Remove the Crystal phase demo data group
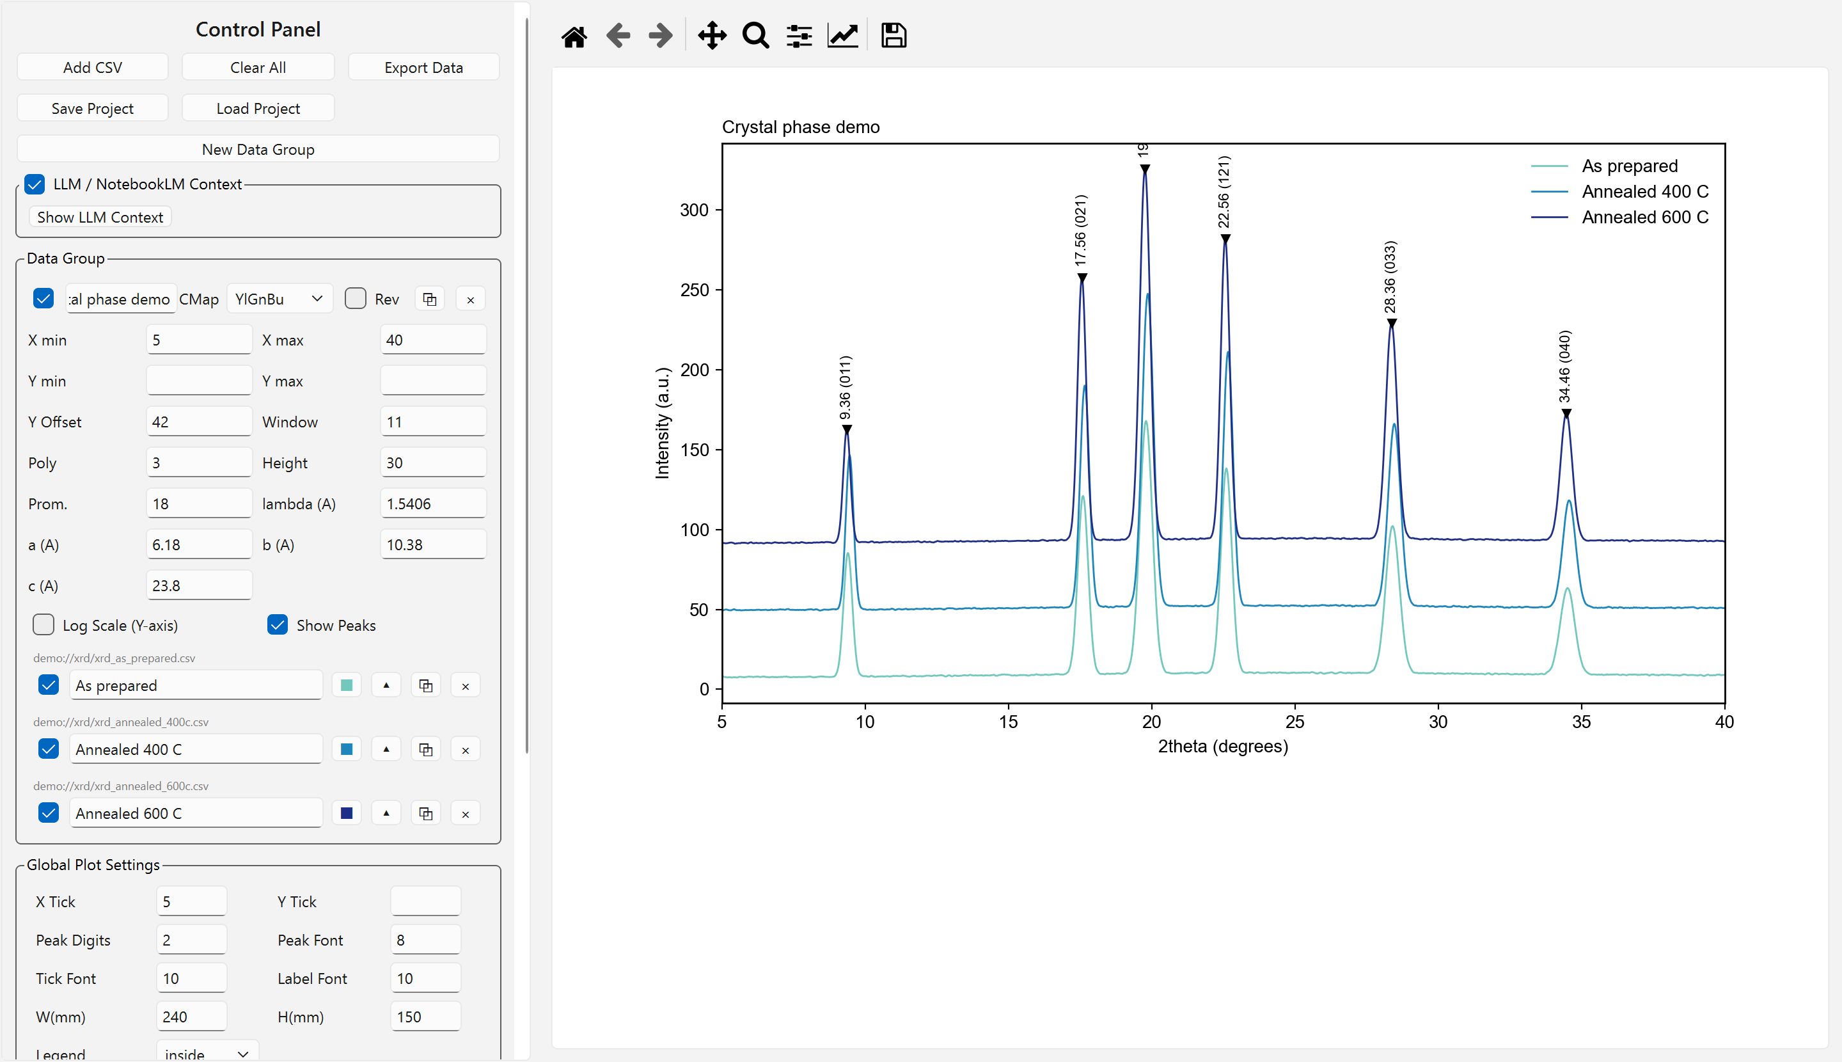The height and width of the screenshot is (1062, 1842). [470, 299]
